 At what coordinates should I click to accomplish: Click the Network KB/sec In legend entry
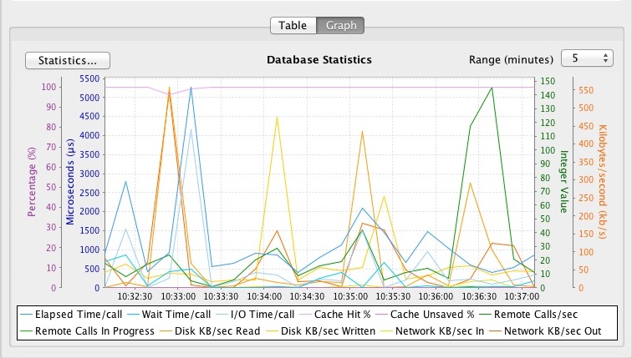pyautogui.click(x=432, y=331)
